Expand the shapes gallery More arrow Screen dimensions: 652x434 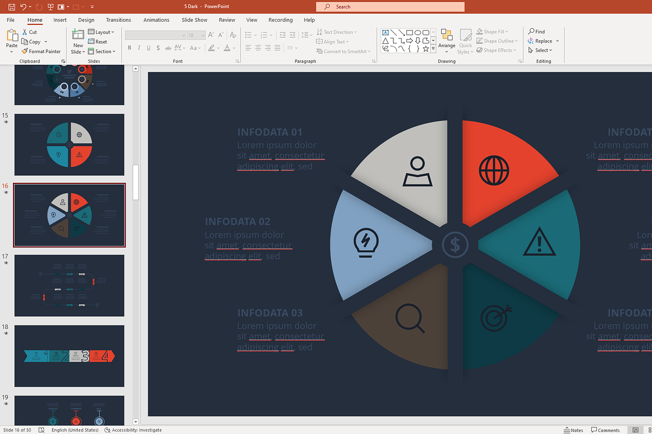(x=434, y=49)
